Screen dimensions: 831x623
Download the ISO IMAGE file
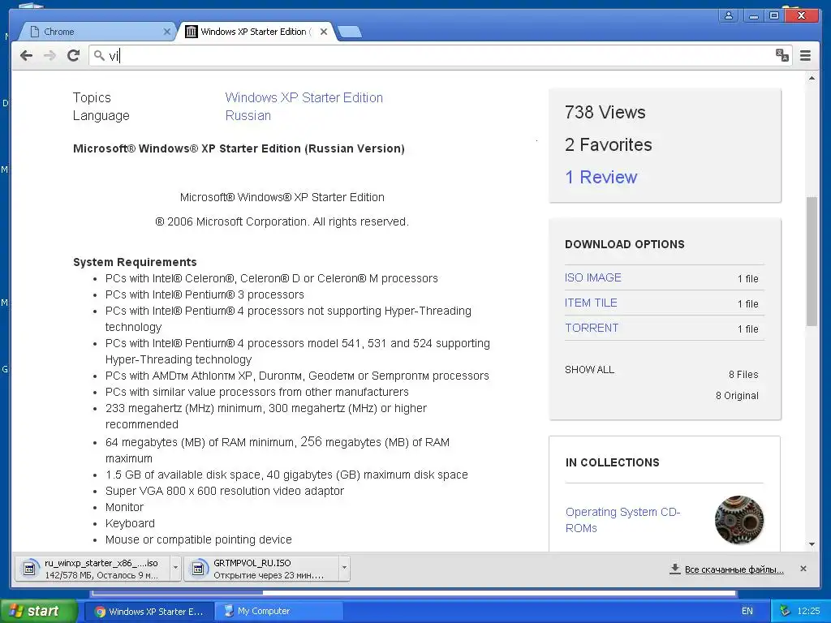coord(593,277)
